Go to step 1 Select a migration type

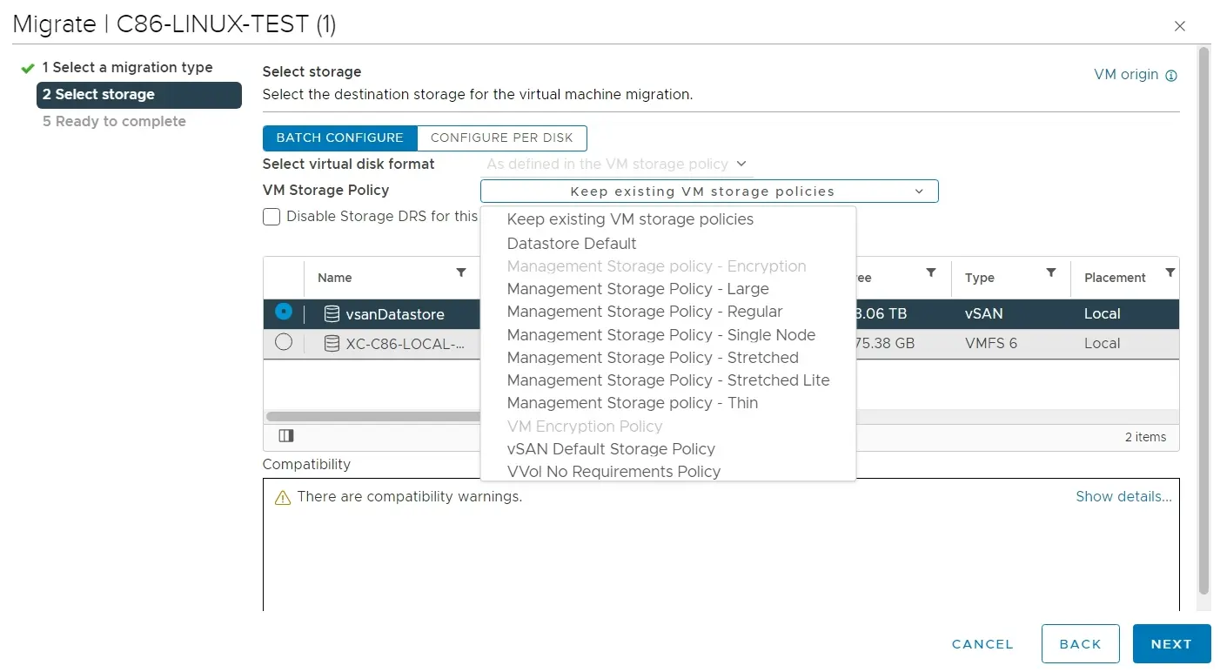coord(127,68)
